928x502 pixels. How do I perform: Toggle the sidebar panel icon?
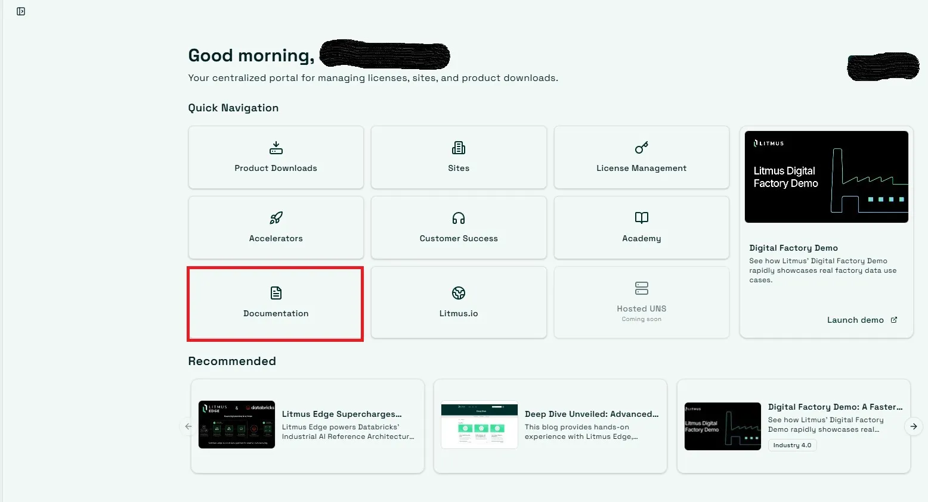pyautogui.click(x=21, y=11)
